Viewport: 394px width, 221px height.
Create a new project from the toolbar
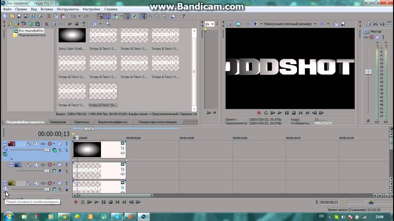pos(5,16)
